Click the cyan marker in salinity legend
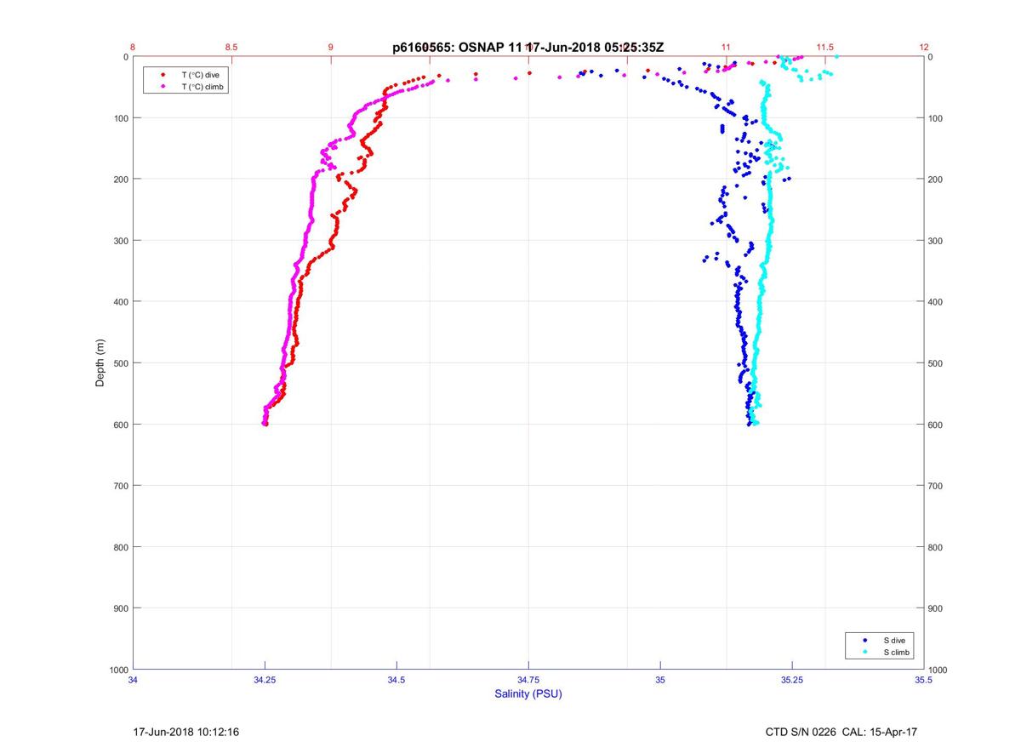The height and width of the screenshot is (753, 1021). pyautogui.click(x=865, y=652)
